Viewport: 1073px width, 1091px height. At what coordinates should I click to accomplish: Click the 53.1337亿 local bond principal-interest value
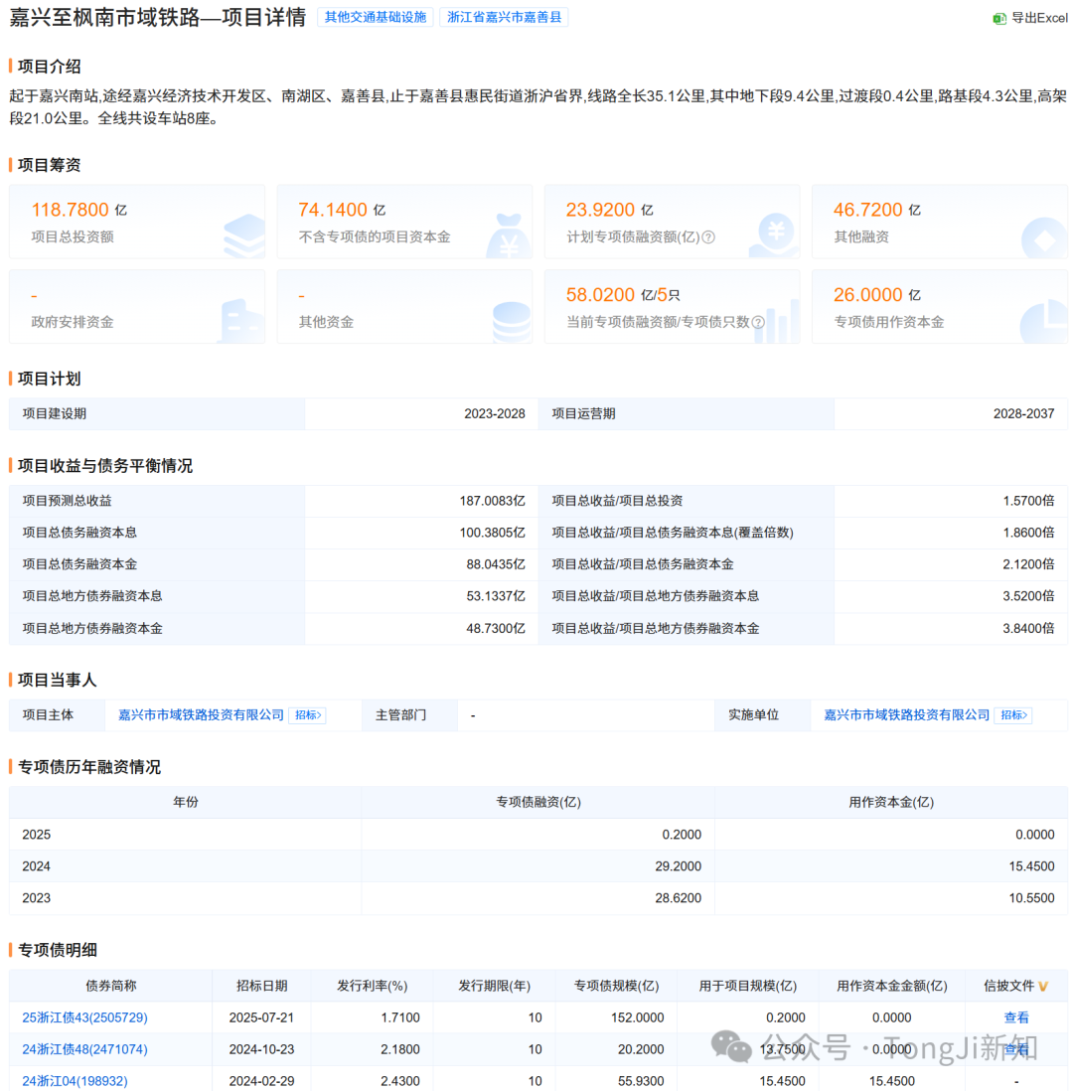[x=496, y=596]
